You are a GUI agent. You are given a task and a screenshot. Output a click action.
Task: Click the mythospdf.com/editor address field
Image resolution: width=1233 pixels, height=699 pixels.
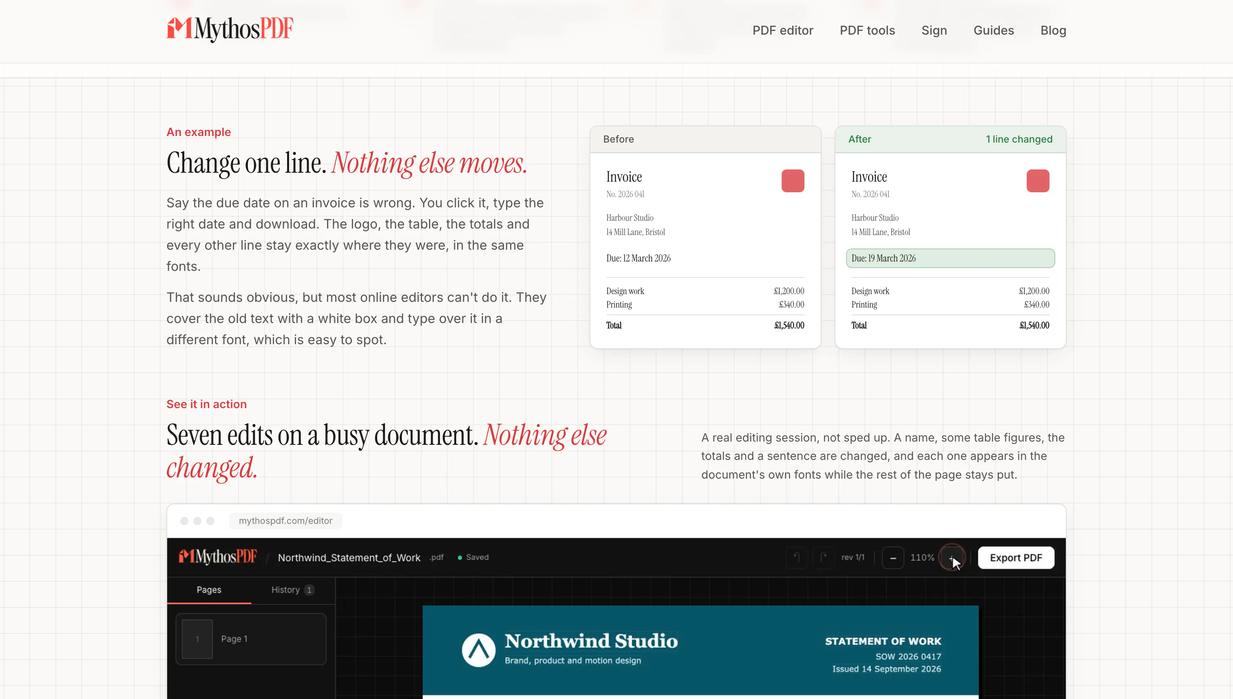[285, 521]
